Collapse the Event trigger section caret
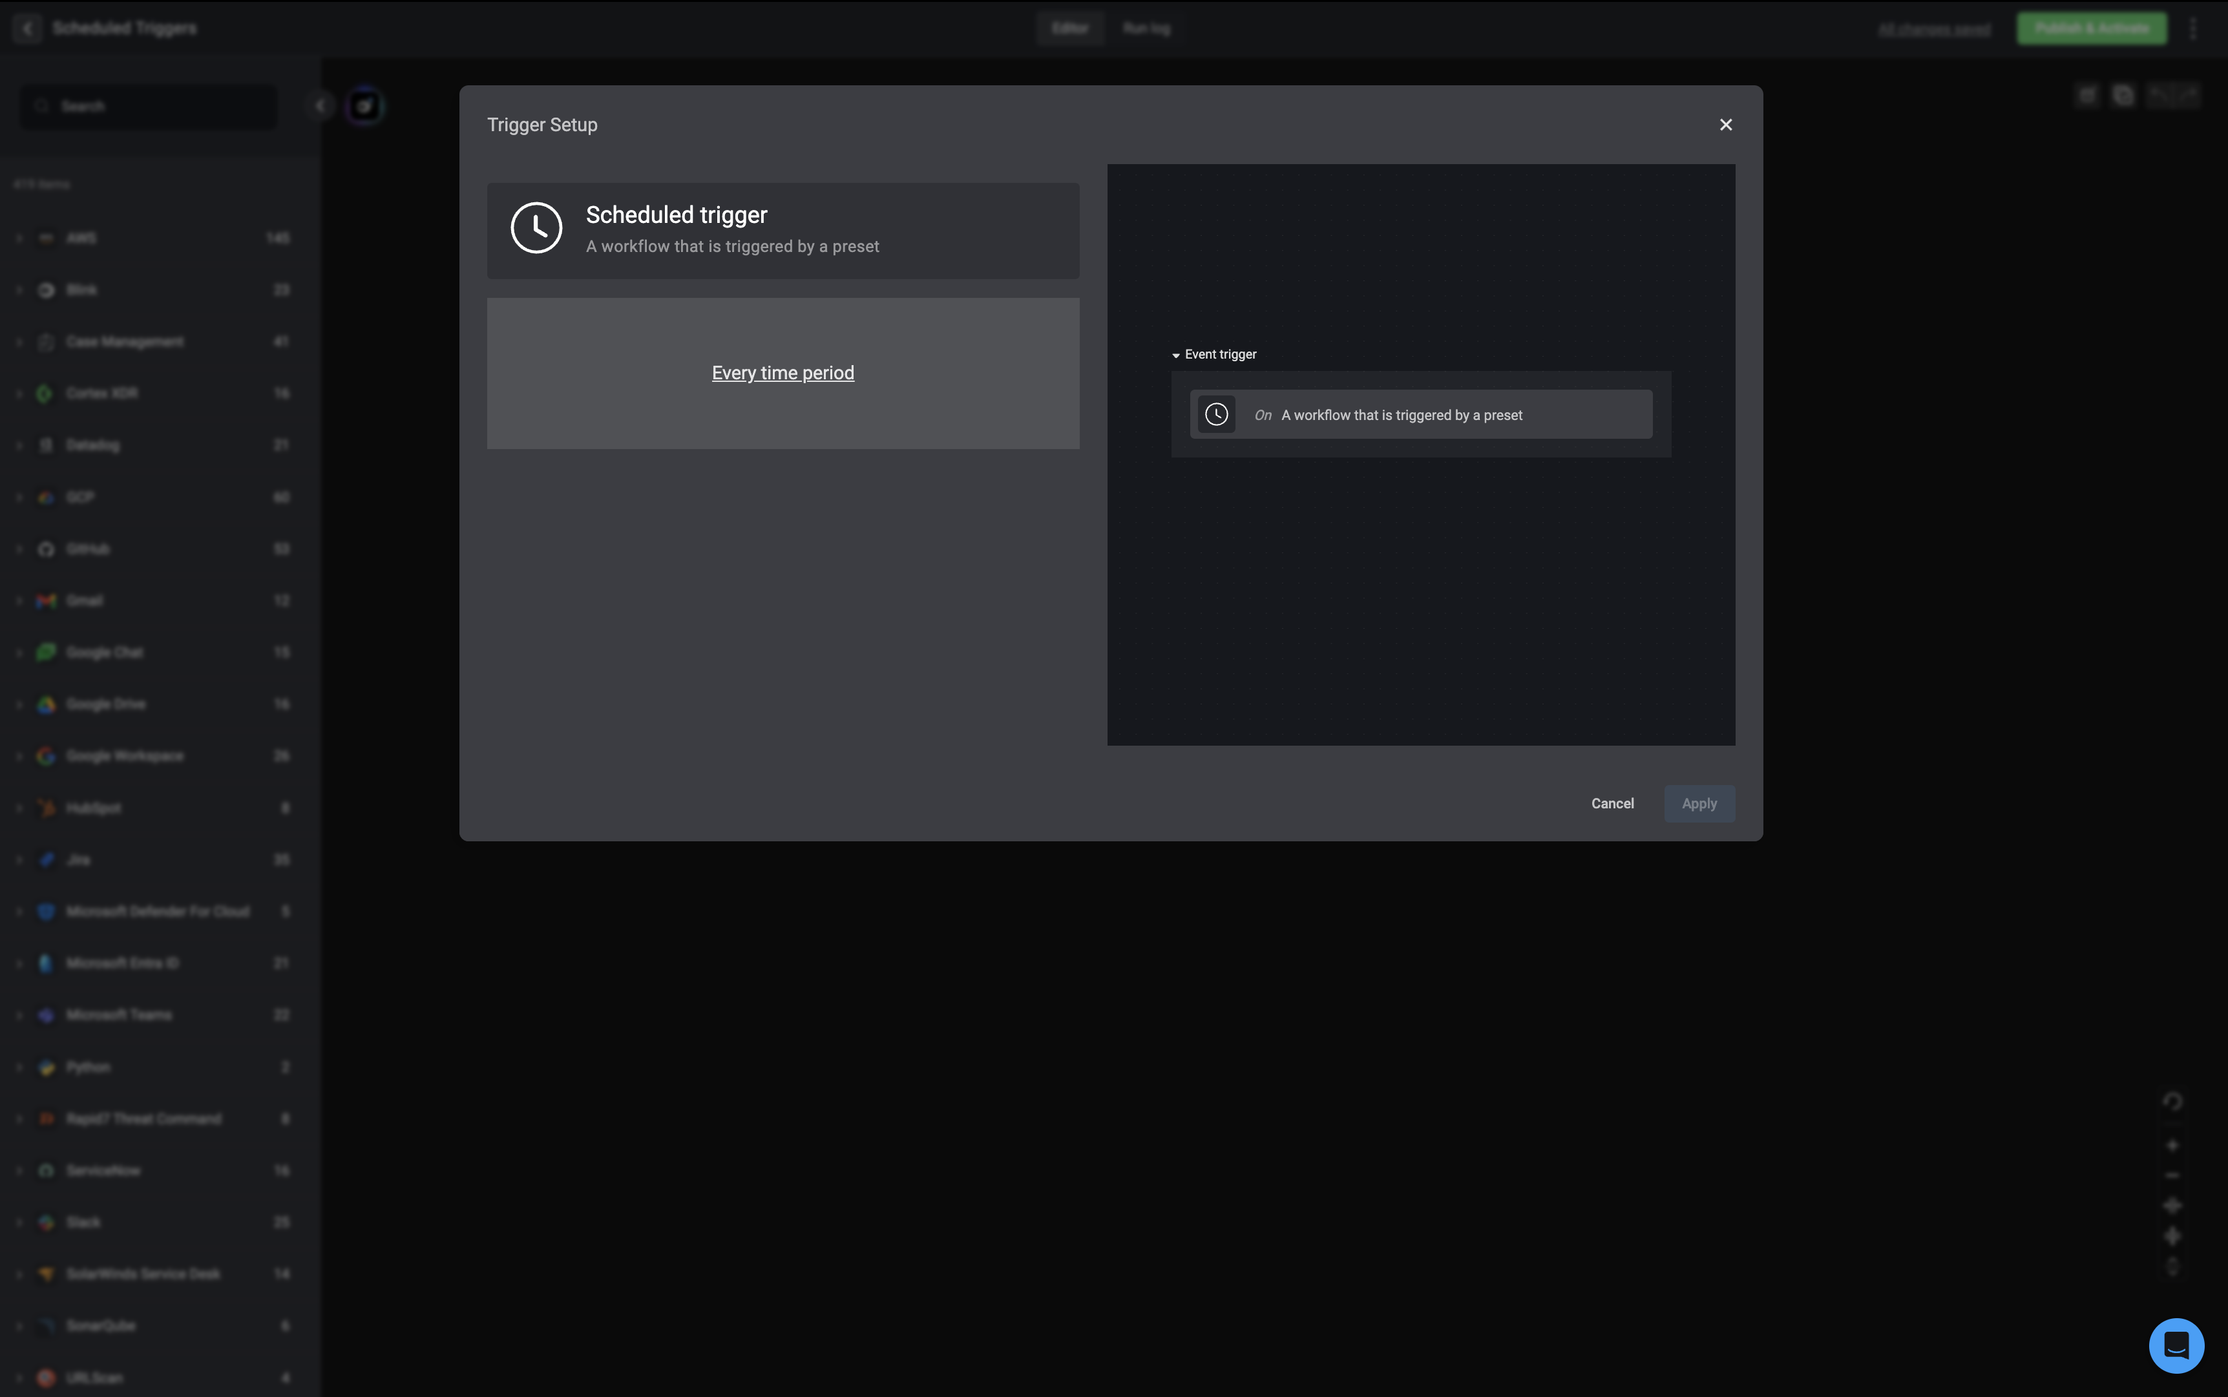Image resolution: width=2228 pixels, height=1397 pixels. point(1175,356)
